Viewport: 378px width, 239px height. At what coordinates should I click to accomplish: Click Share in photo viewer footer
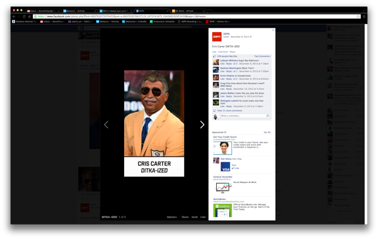185,217
